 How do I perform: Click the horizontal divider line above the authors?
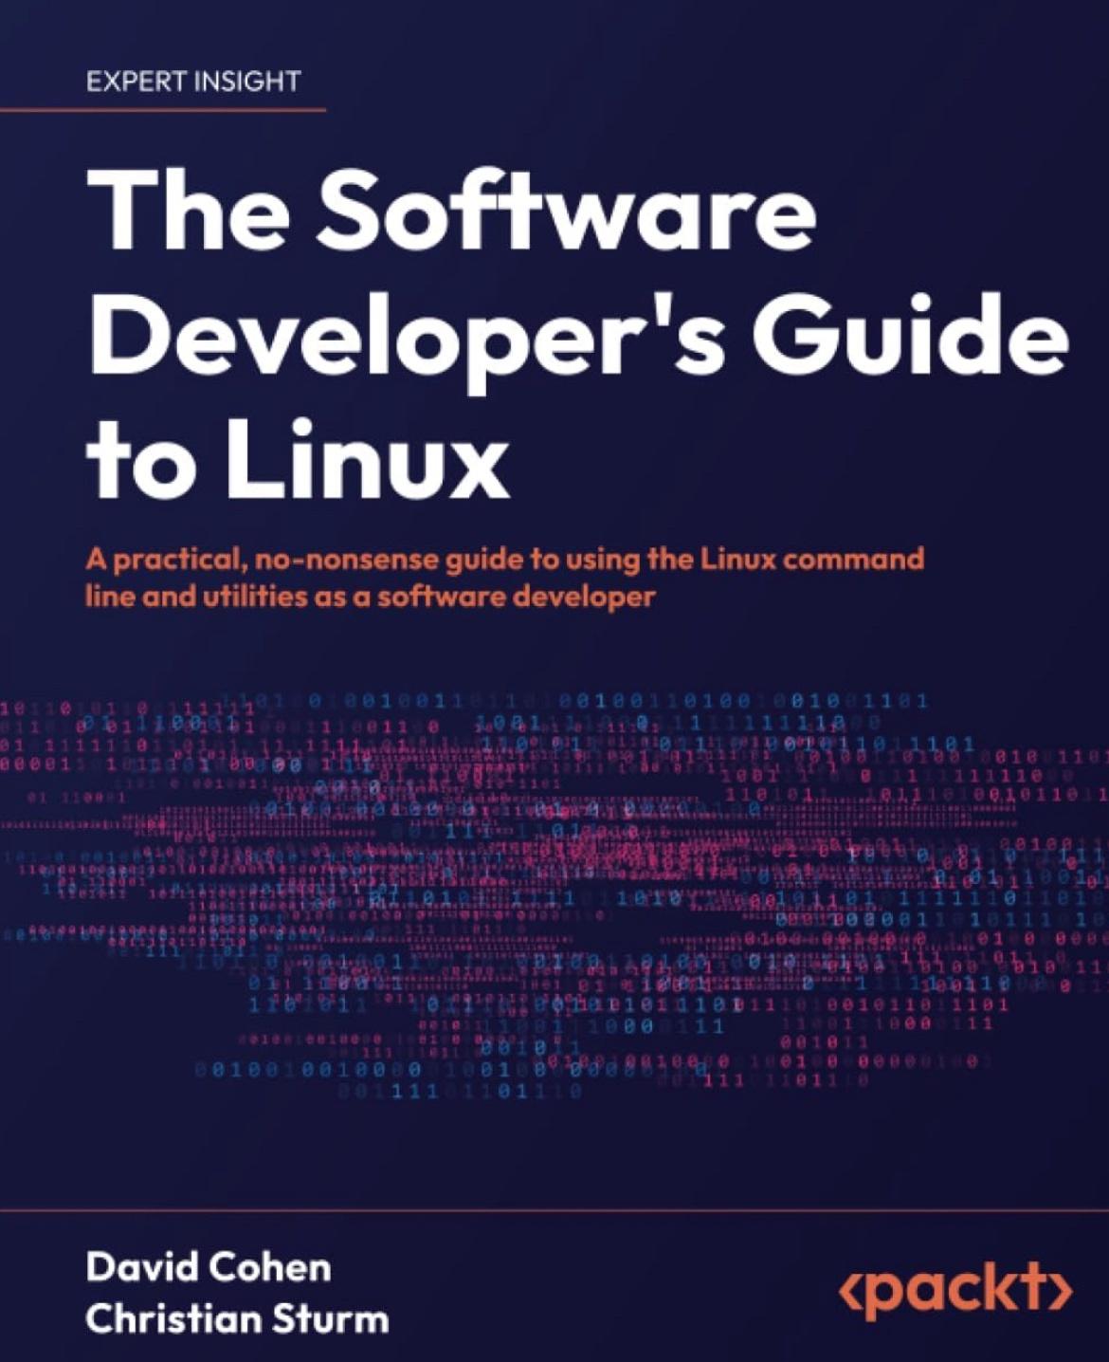click(x=554, y=1210)
